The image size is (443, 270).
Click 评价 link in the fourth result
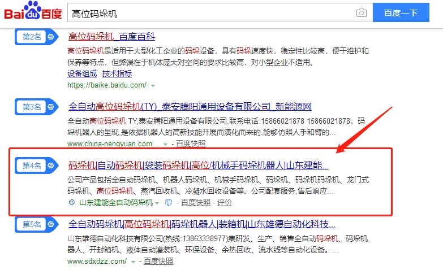click(x=225, y=202)
